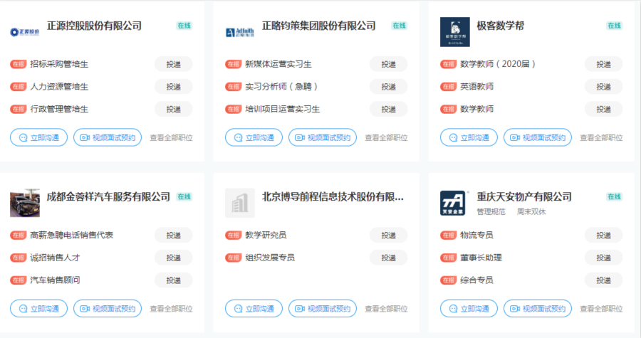Open 教学研究员 job title
Screen dimensions: 641x338
[266, 235]
